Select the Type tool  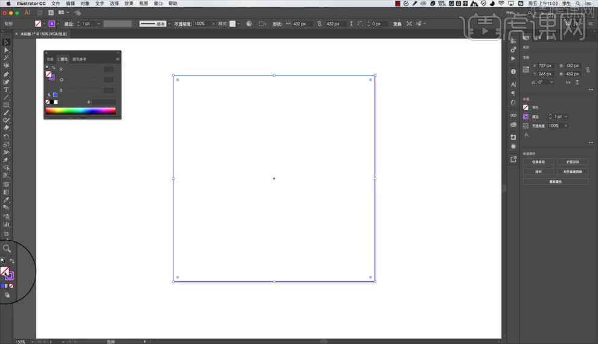pos(6,90)
